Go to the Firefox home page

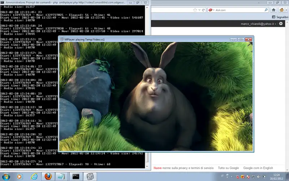[x=273, y=10]
